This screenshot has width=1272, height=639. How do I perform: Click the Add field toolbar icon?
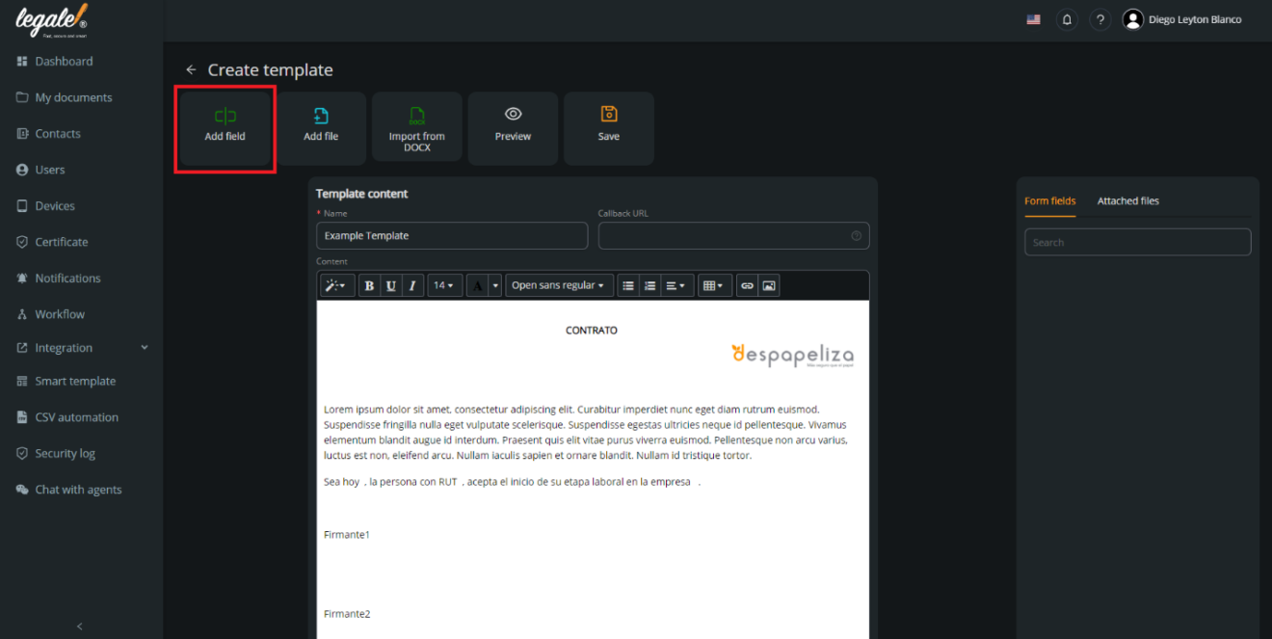point(225,125)
